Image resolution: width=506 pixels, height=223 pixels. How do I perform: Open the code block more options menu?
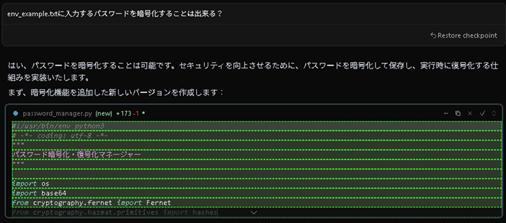pyautogui.click(x=447, y=113)
